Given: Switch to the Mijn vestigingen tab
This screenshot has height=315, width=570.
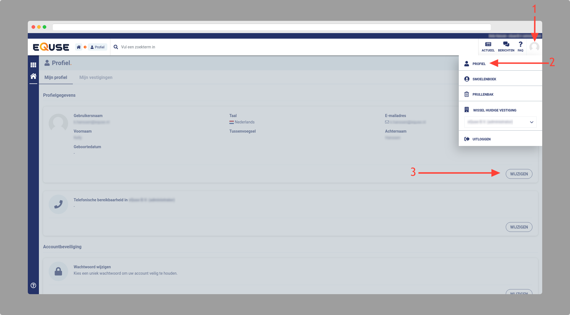Looking at the screenshot, I should (96, 77).
